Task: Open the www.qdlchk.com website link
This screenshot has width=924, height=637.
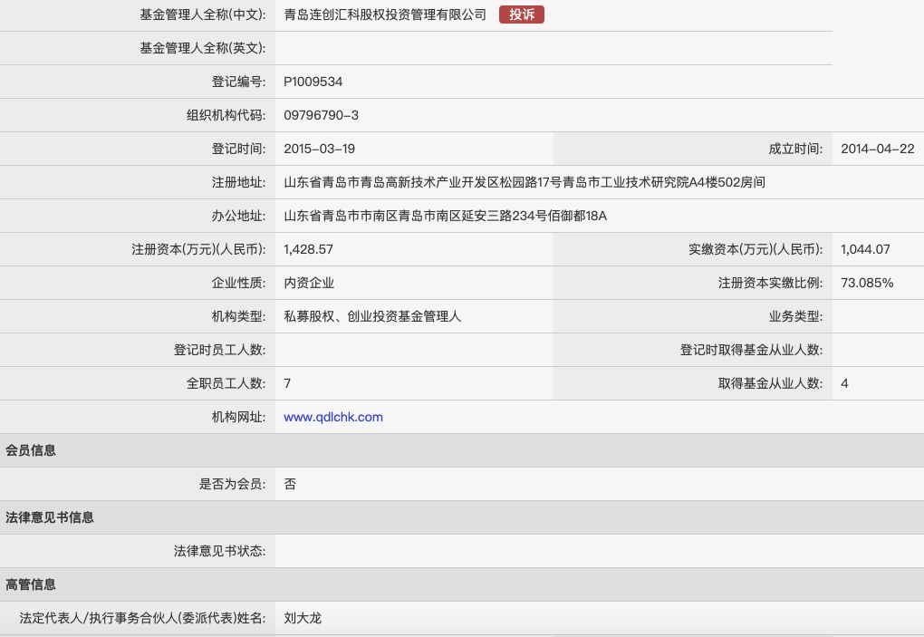Action: point(333,417)
